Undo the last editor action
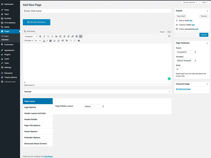Viewport: 211px width, 158px height. pos(71,41)
